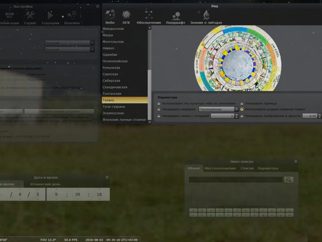
Task: Increase art brightness 0,45 spinner
Action: [x=319, y=115]
